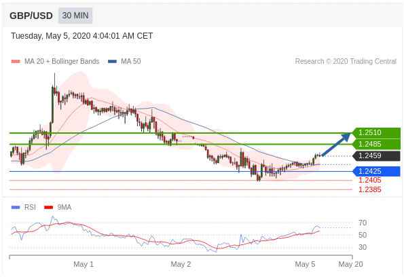Image resolution: width=404 pixels, height=279 pixels.
Task: Click the blue 1.2425 pivot tag
Action: [x=376, y=171]
